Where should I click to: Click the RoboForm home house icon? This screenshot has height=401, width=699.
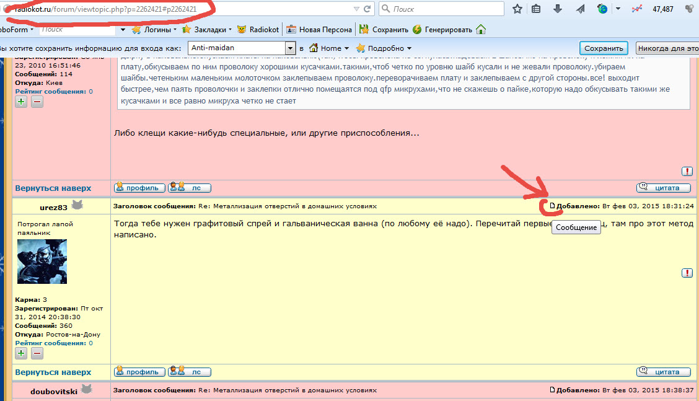click(481, 30)
